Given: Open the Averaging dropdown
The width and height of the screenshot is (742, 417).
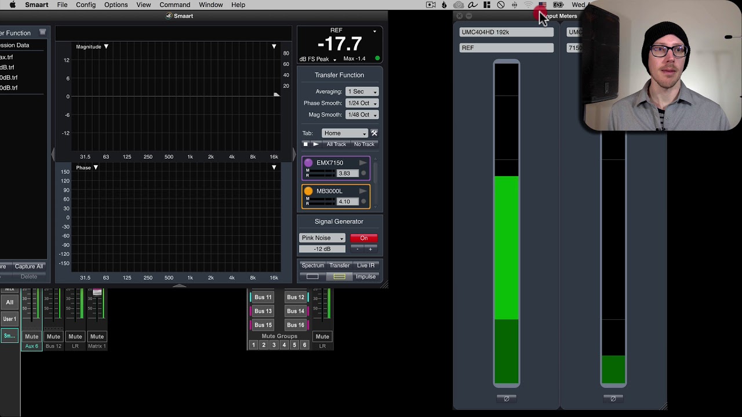Looking at the screenshot, I should click(x=362, y=92).
